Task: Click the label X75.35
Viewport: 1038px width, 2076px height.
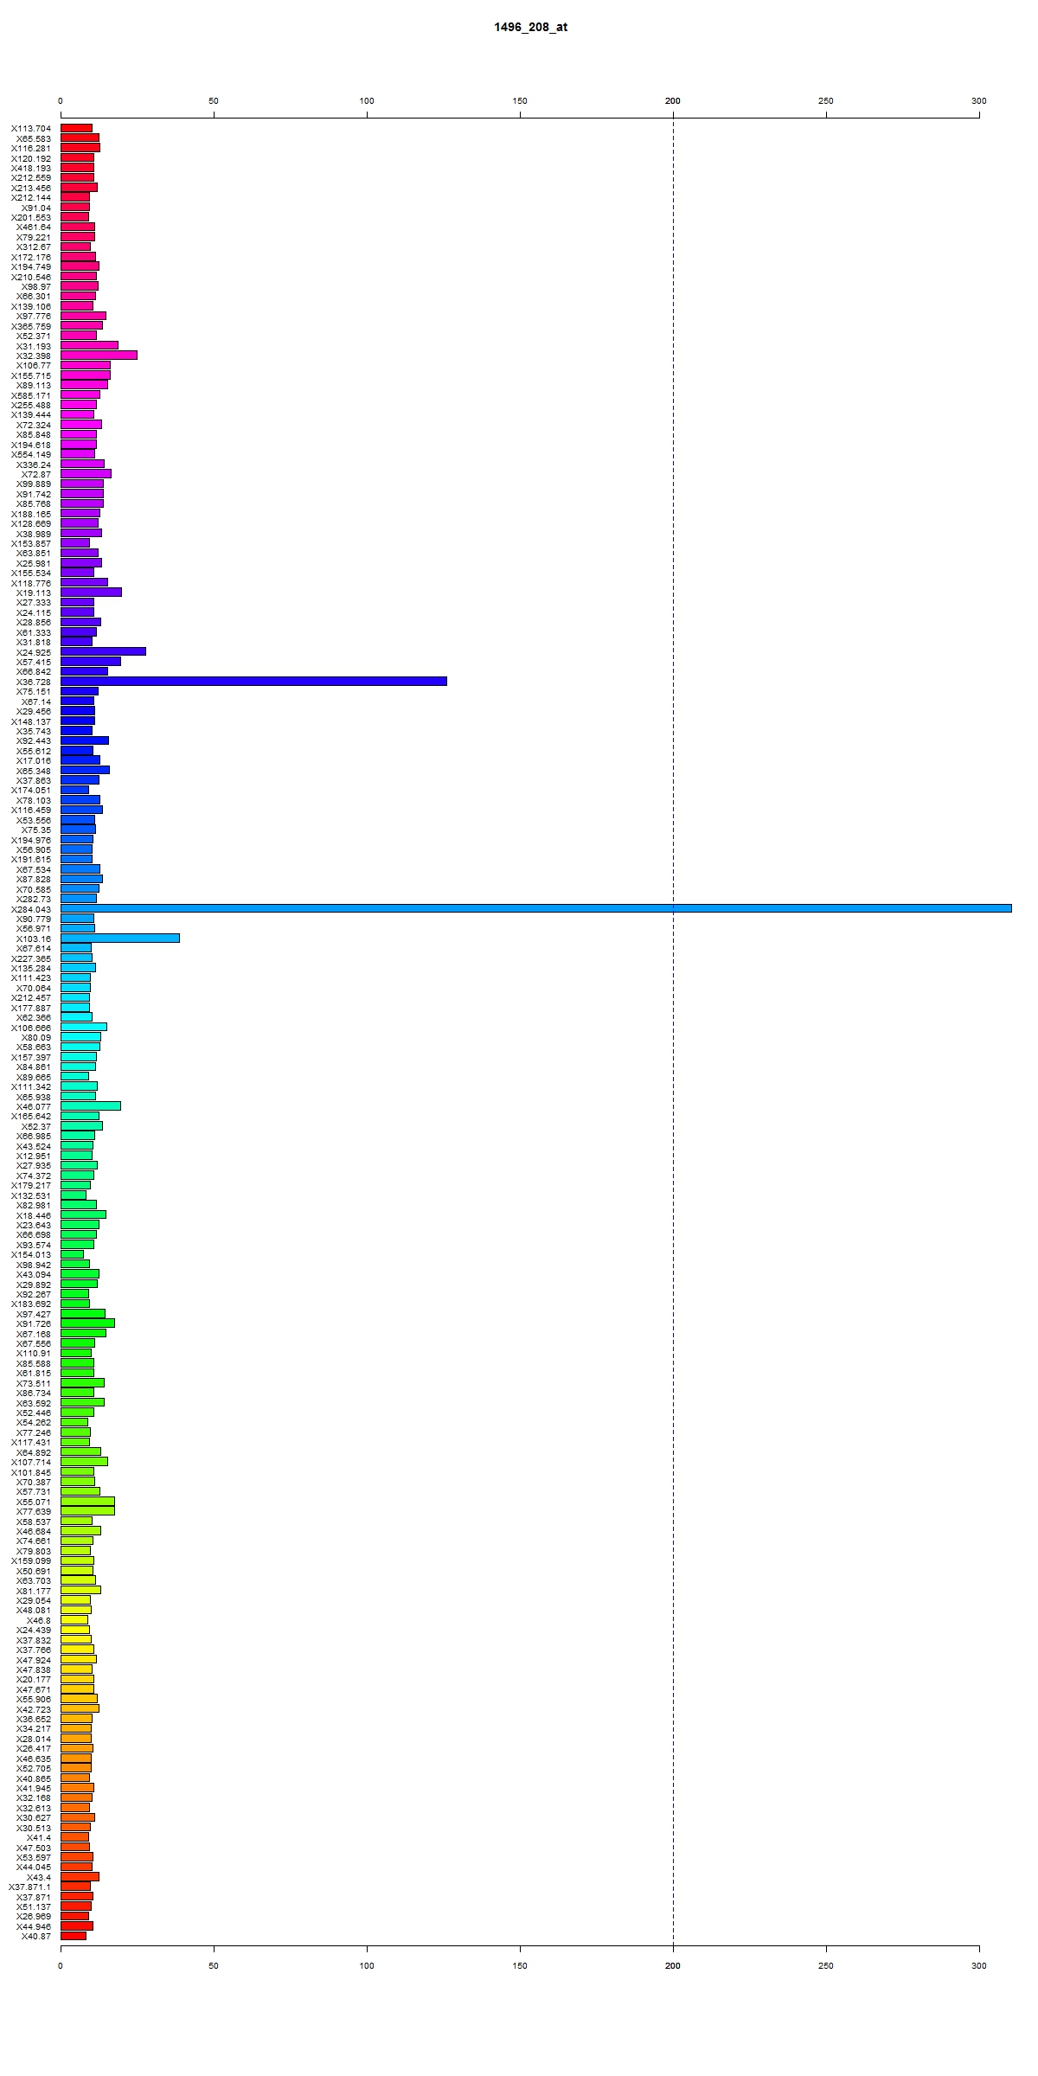Action: [x=36, y=830]
